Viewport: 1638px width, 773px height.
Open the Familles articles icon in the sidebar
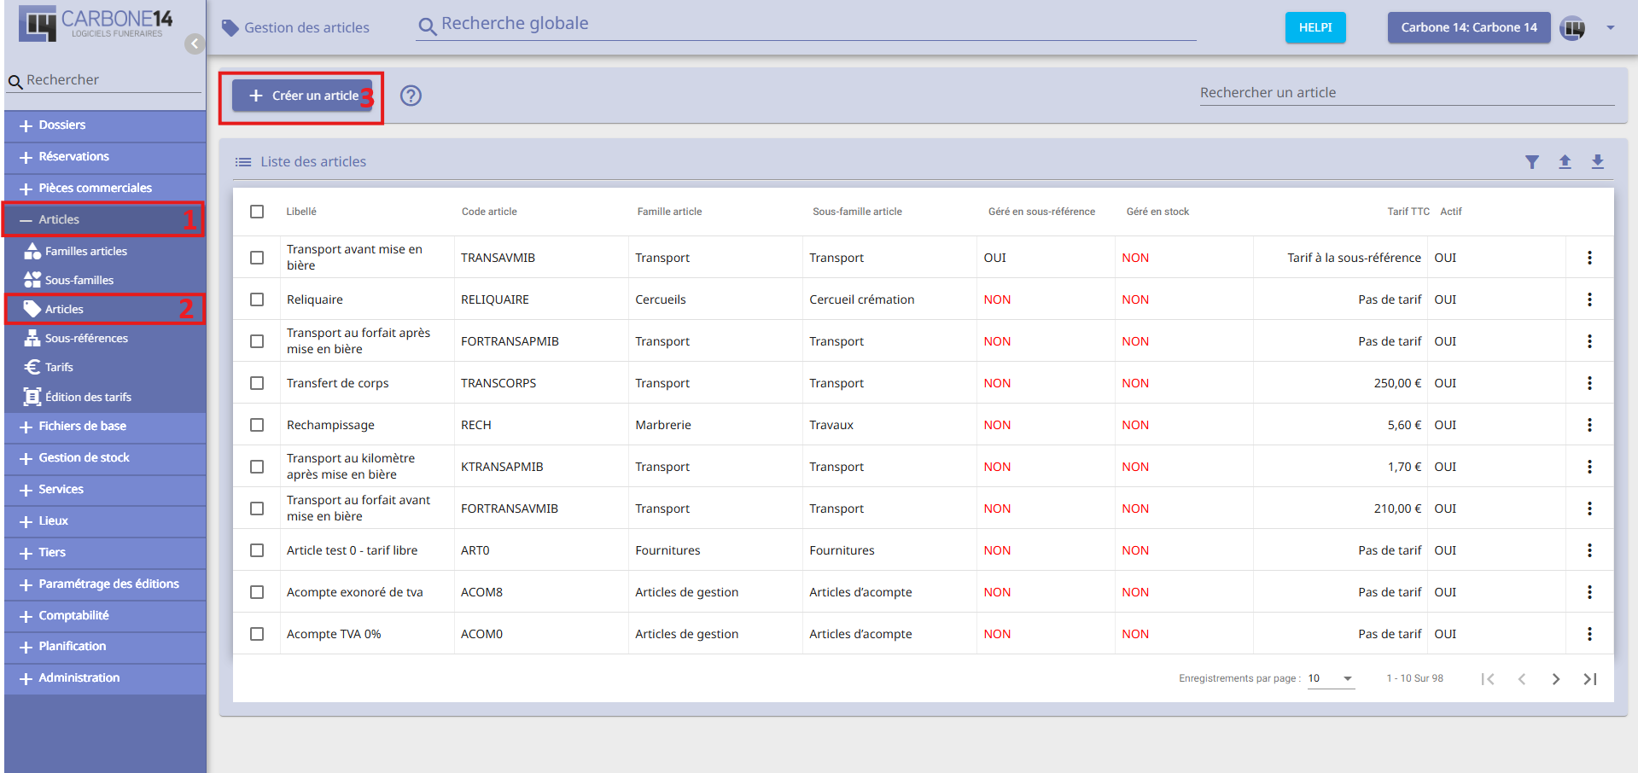coord(32,251)
